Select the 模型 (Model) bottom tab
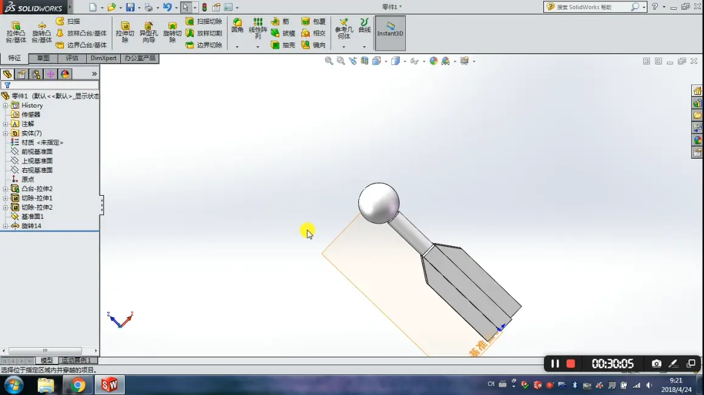This screenshot has width=704, height=395. pos(47,360)
